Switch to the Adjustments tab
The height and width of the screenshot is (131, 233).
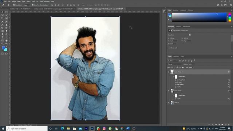pyautogui.click(x=186, y=27)
